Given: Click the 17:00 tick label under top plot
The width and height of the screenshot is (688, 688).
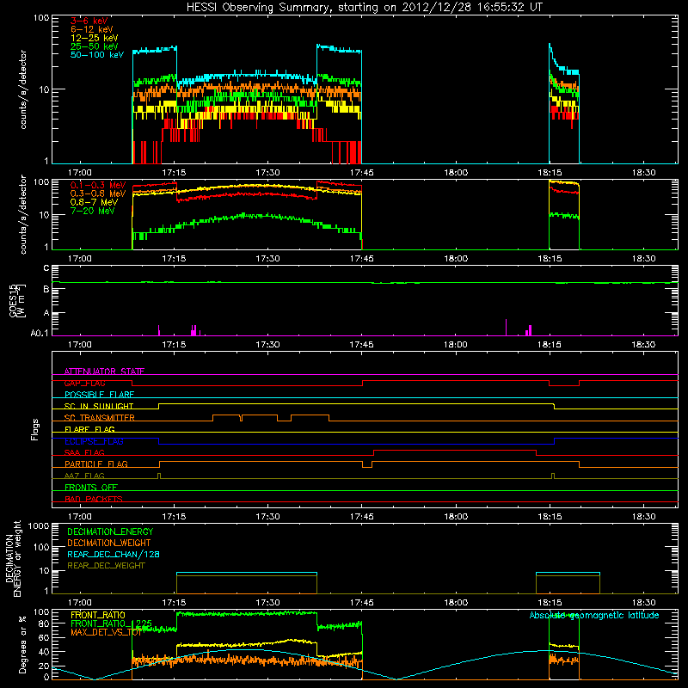Looking at the screenshot, I should [80, 173].
